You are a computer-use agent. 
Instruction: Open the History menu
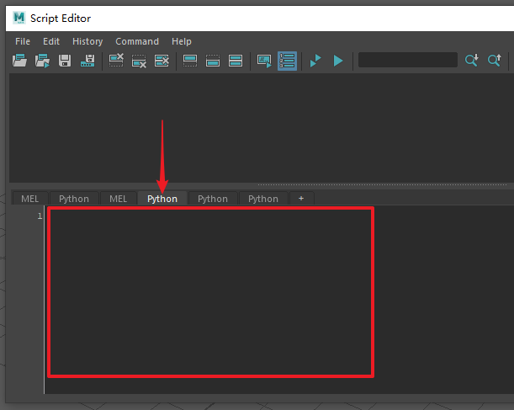click(87, 41)
